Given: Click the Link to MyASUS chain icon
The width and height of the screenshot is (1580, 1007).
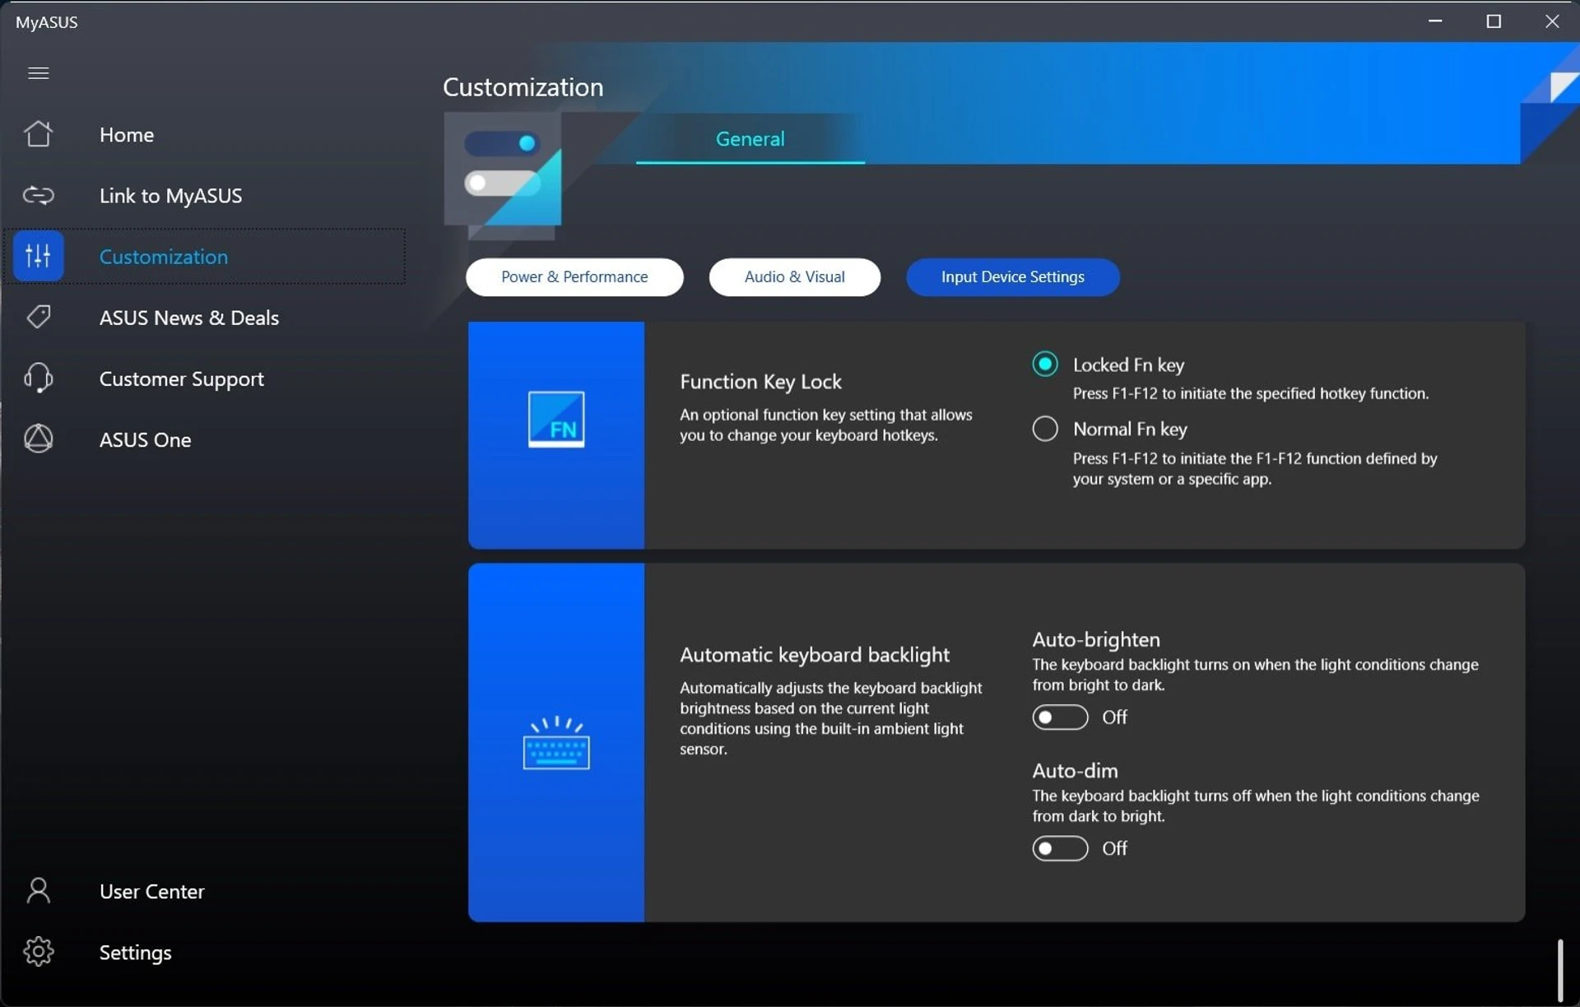Looking at the screenshot, I should tap(38, 195).
